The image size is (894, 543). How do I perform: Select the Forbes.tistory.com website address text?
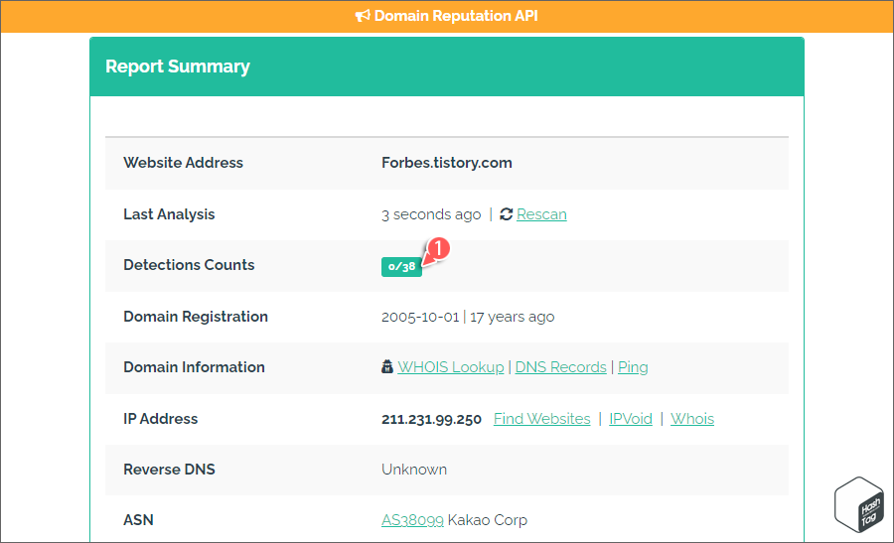pos(446,163)
